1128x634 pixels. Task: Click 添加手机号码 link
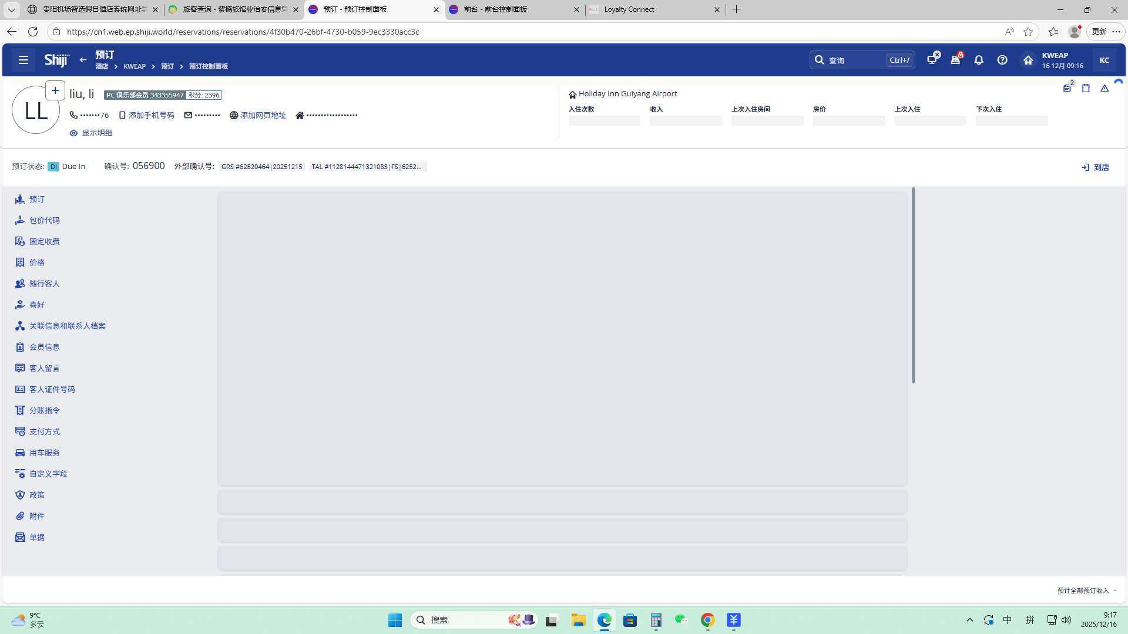[x=151, y=115]
